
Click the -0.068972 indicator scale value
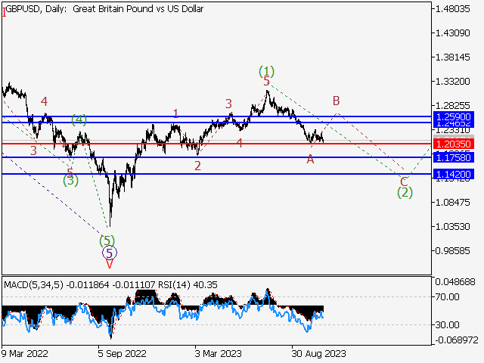pyautogui.click(x=457, y=340)
